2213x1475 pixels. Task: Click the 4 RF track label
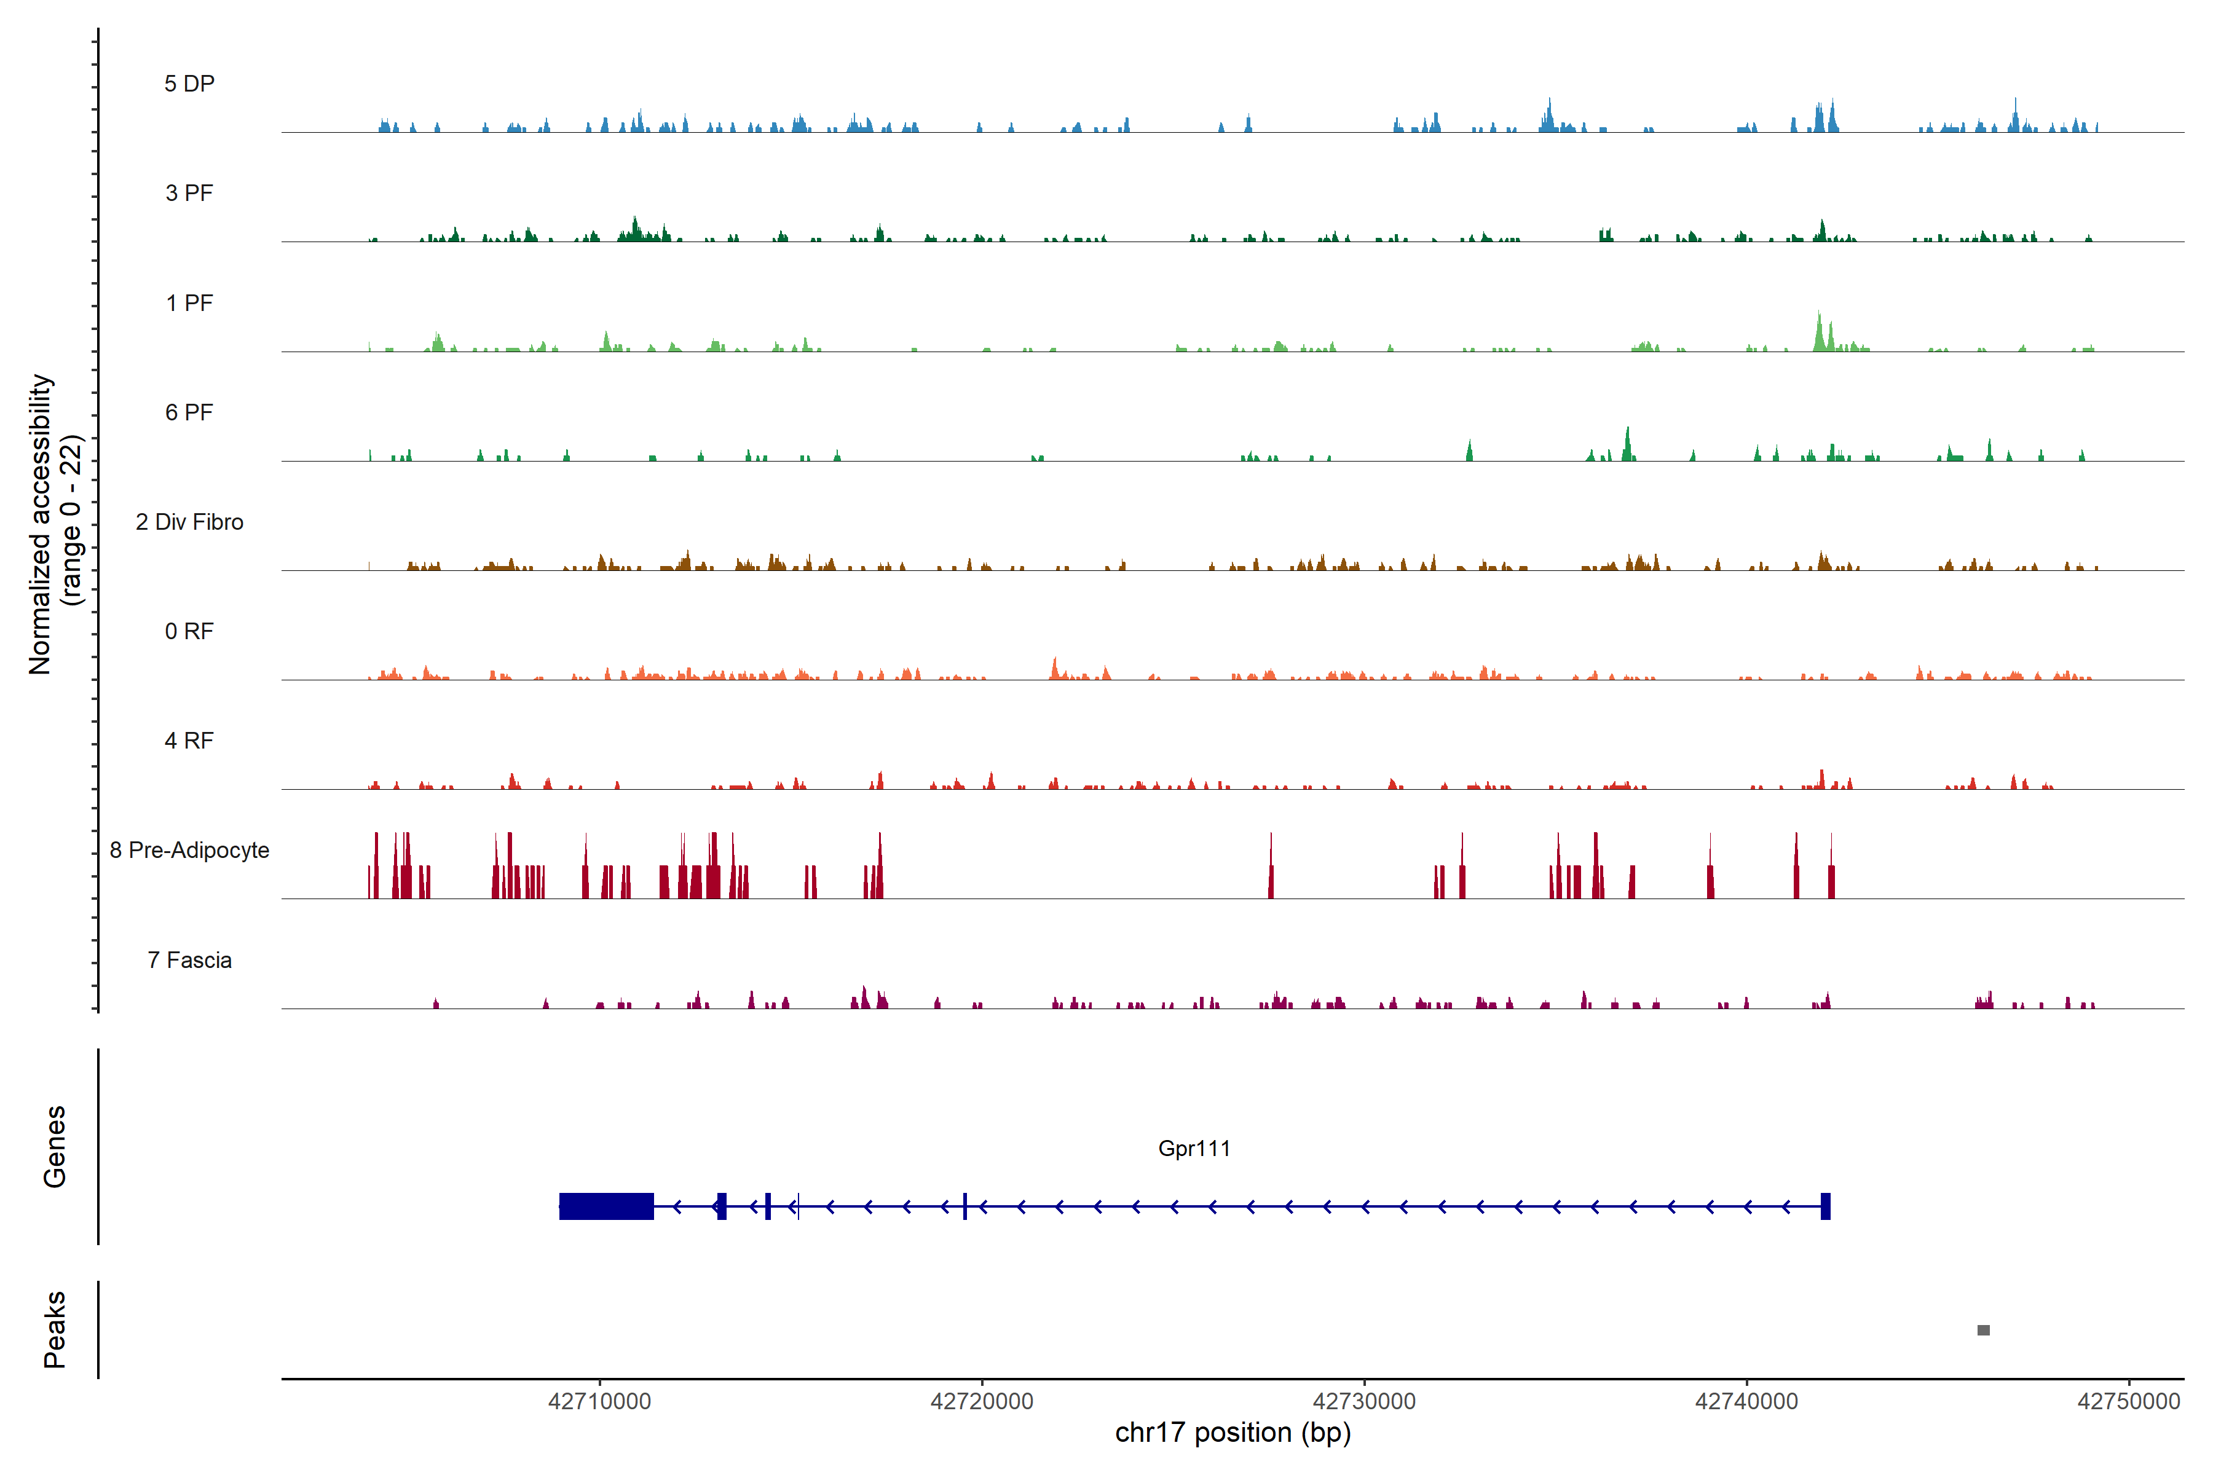[x=189, y=741]
